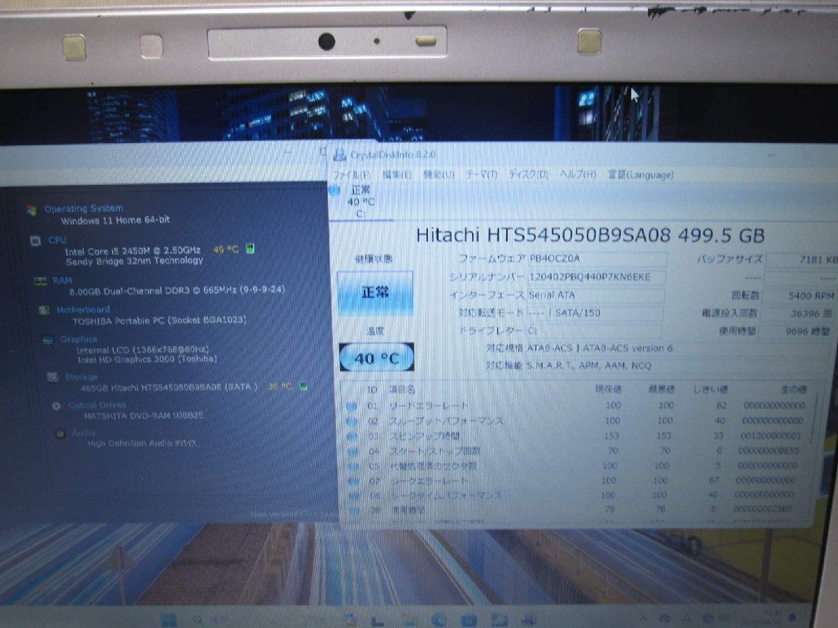This screenshot has height=628, width=838.
Task: Click the Storage drive icon in Speccy
Action: 52,377
